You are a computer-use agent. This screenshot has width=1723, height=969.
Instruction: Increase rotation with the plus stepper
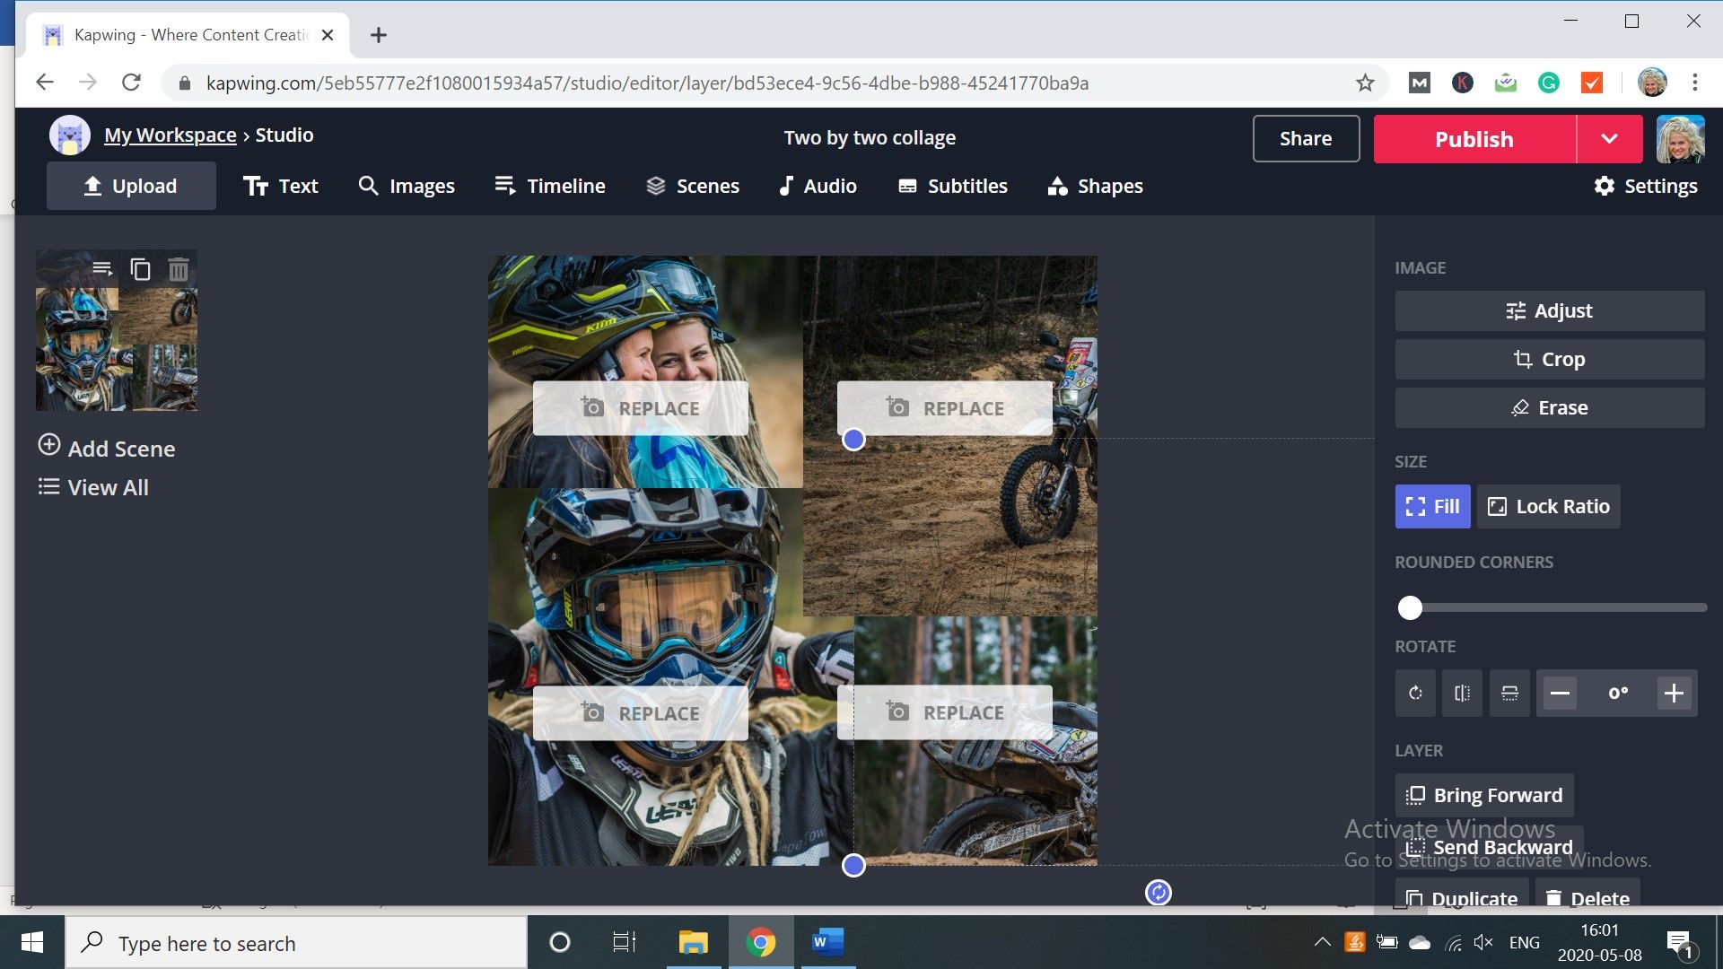1674,693
